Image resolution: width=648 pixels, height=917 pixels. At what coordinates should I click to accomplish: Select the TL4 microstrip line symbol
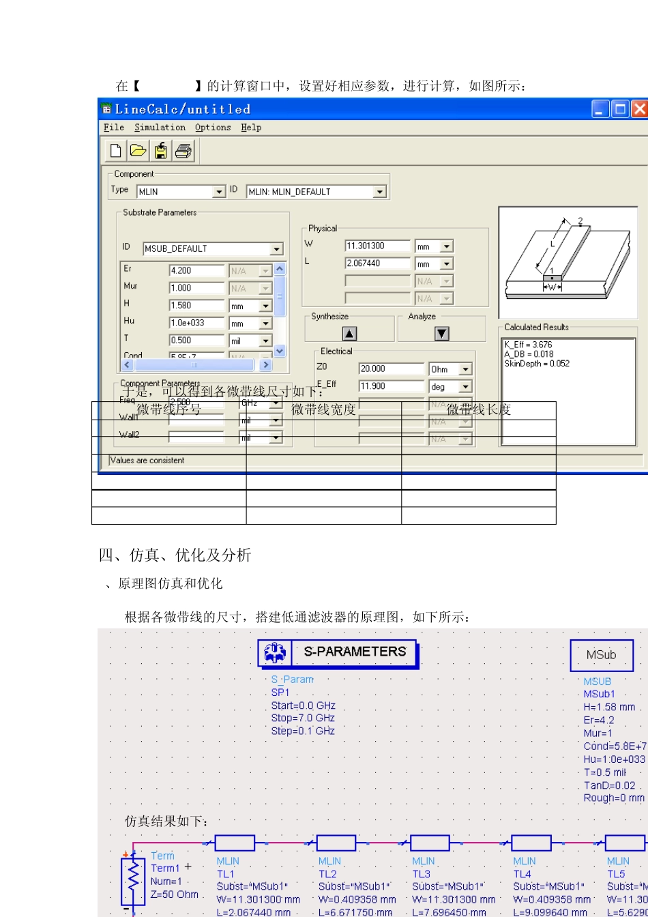point(531,843)
